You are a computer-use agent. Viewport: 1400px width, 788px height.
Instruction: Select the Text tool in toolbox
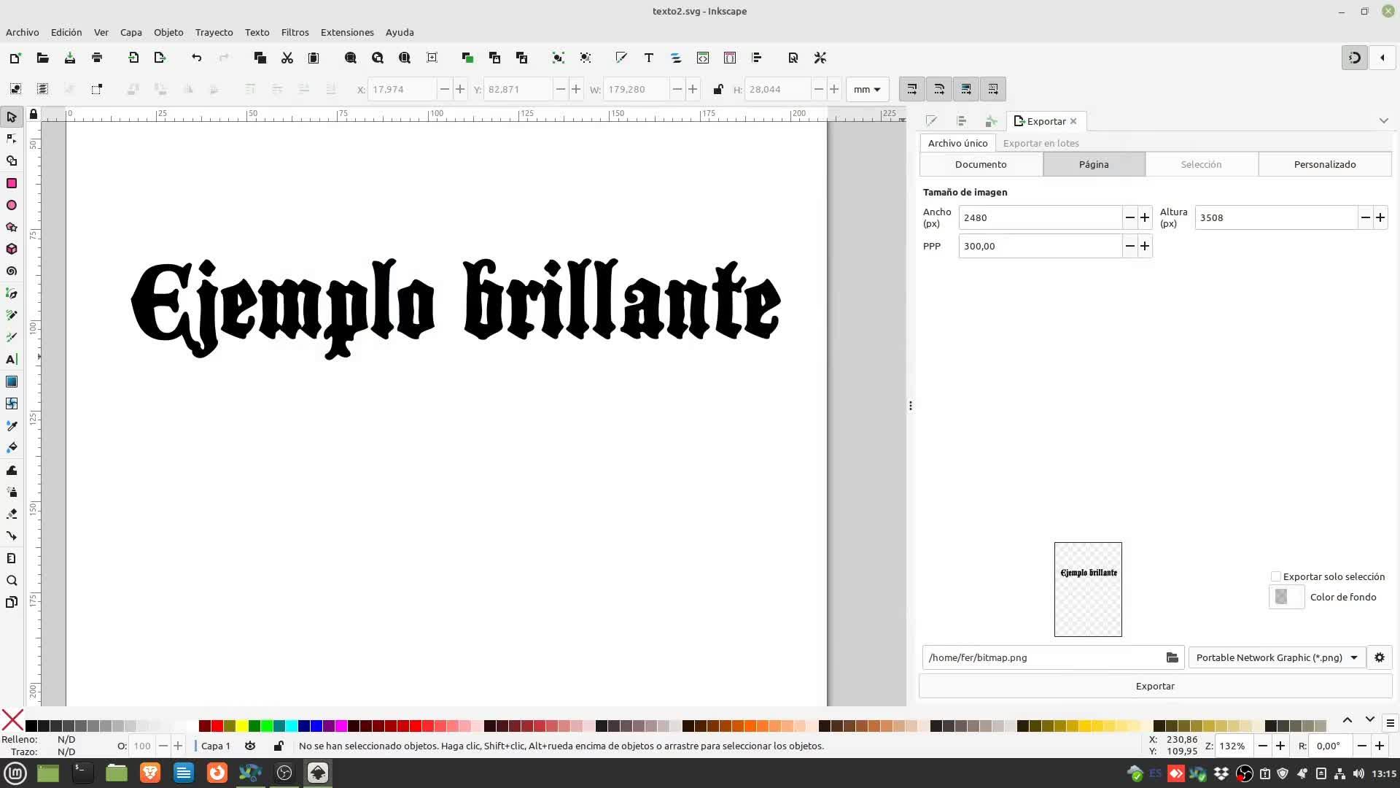12,359
